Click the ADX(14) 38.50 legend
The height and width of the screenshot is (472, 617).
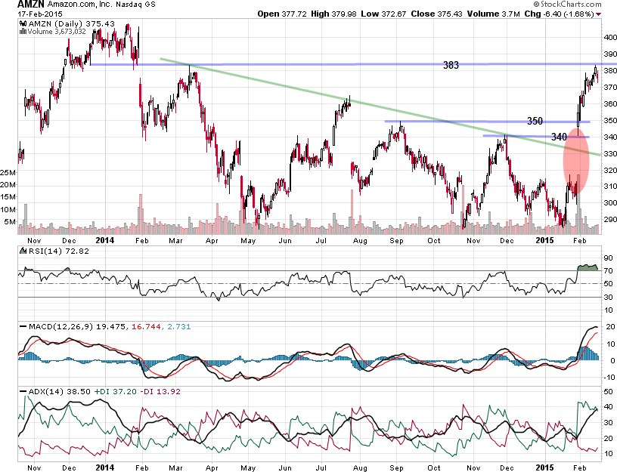click(x=60, y=391)
